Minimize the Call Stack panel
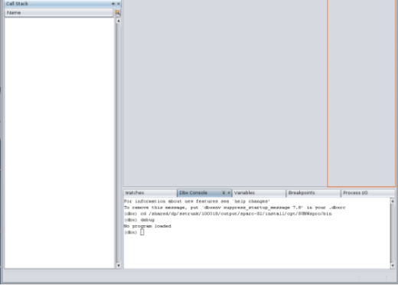Image resolution: width=398 pixels, height=285 pixels. pos(113,4)
